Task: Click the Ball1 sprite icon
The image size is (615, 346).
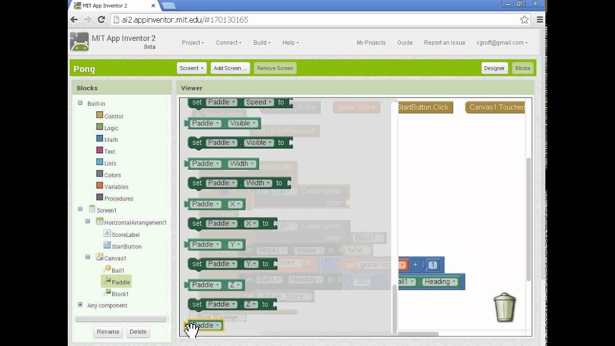Action: (x=107, y=269)
